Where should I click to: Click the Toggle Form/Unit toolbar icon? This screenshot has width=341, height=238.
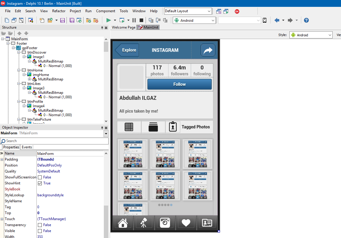[21, 21]
